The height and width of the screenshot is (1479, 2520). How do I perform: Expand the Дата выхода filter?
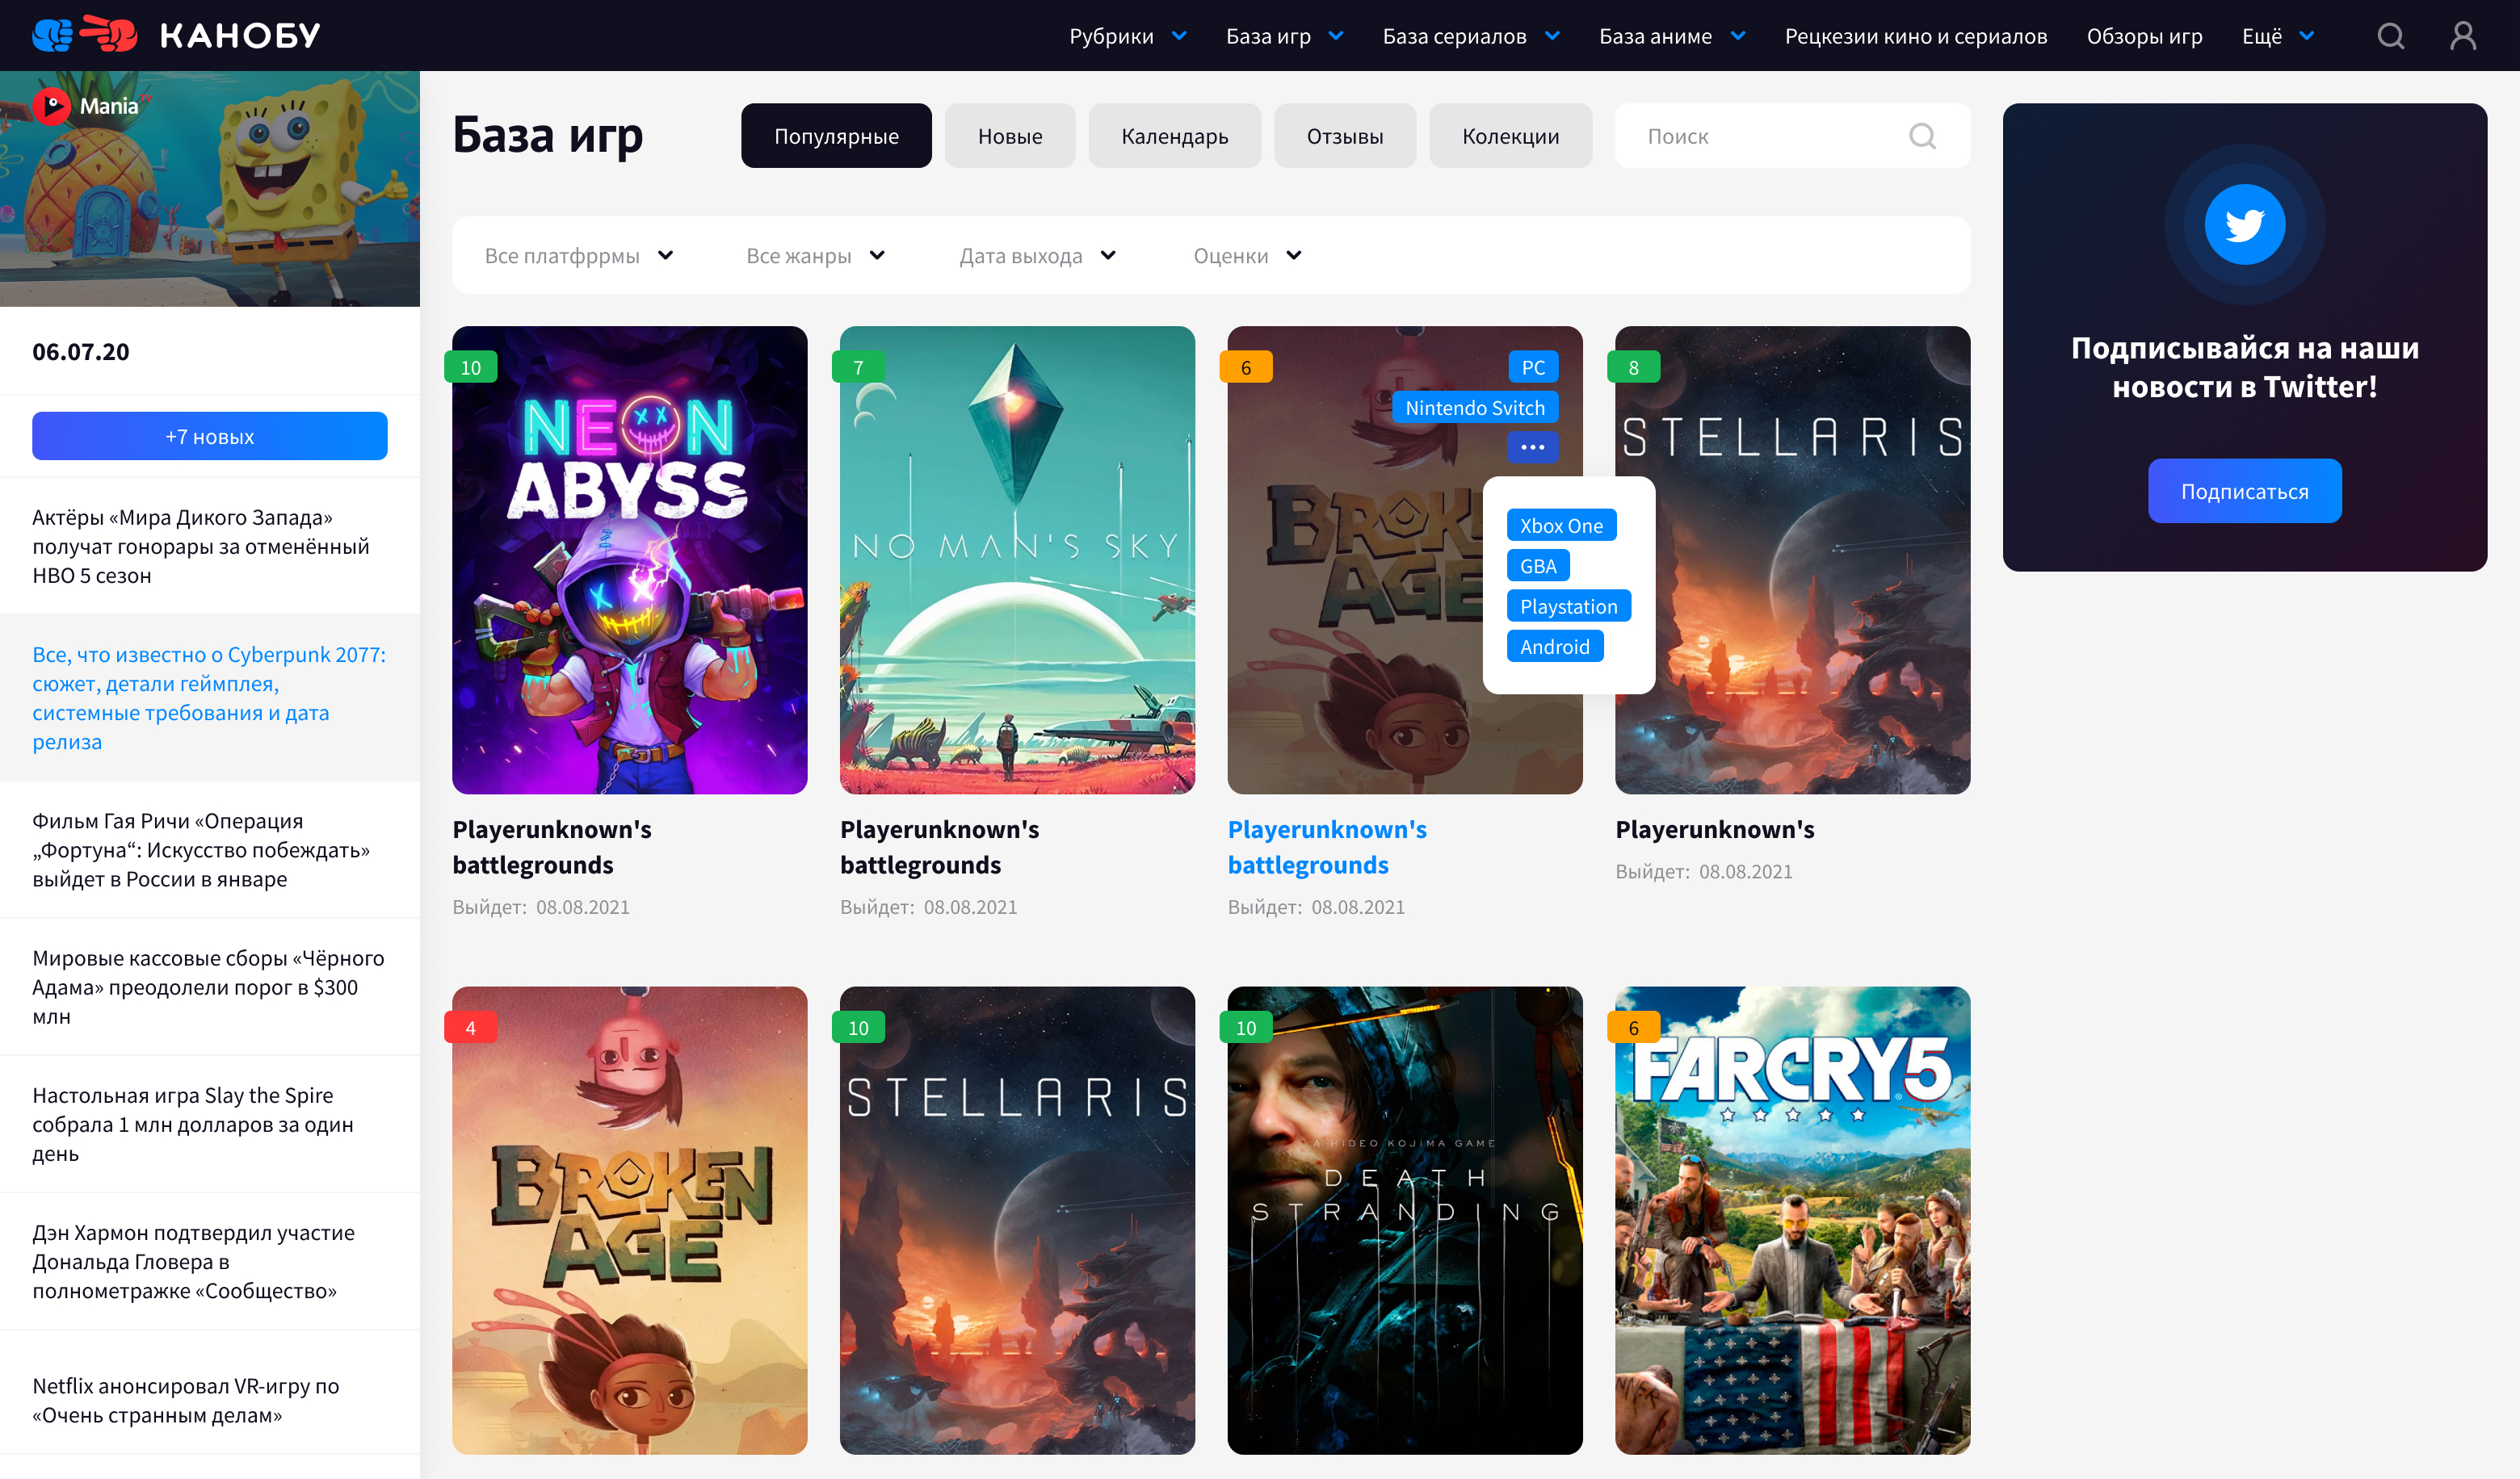point(1037,256)
